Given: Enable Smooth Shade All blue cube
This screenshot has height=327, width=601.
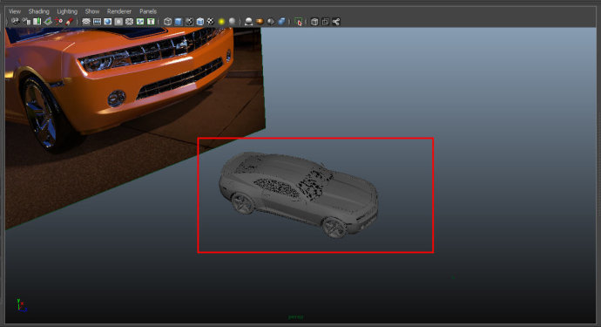Looking at the screenshot, I should pyautogui.click(x=179, y=22).
